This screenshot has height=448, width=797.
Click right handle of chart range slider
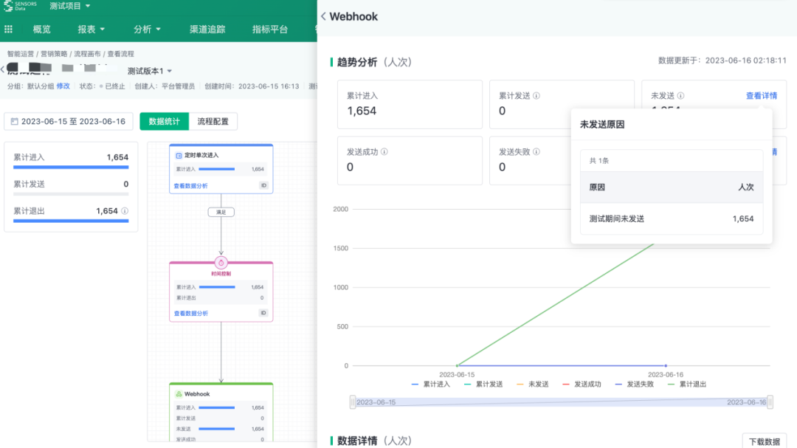click(770, 402)
